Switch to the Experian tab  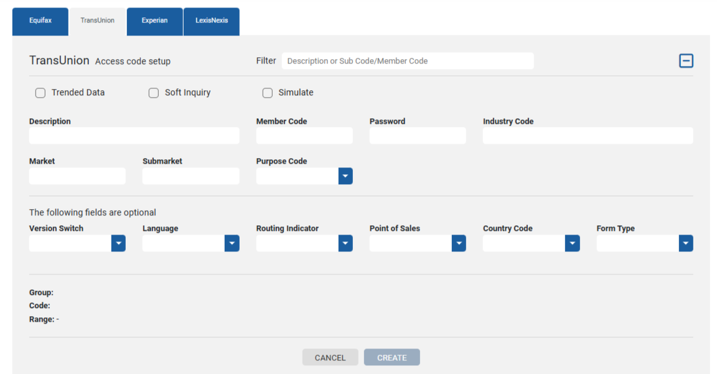154,21
